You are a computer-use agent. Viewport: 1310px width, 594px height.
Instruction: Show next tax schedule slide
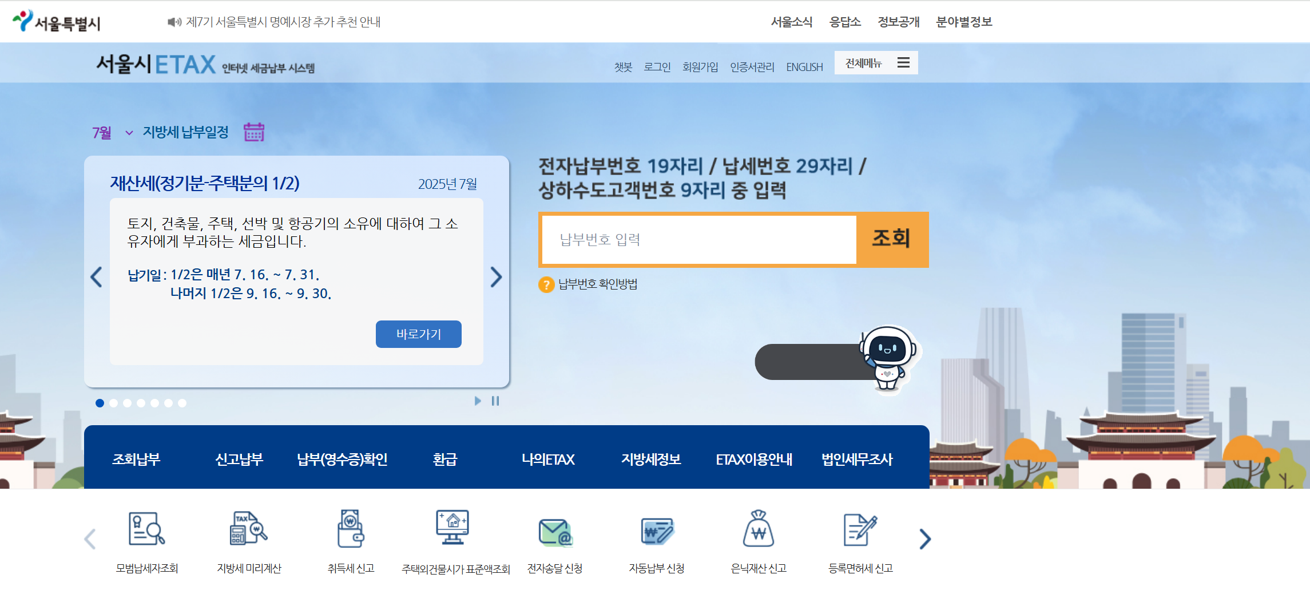496,278
